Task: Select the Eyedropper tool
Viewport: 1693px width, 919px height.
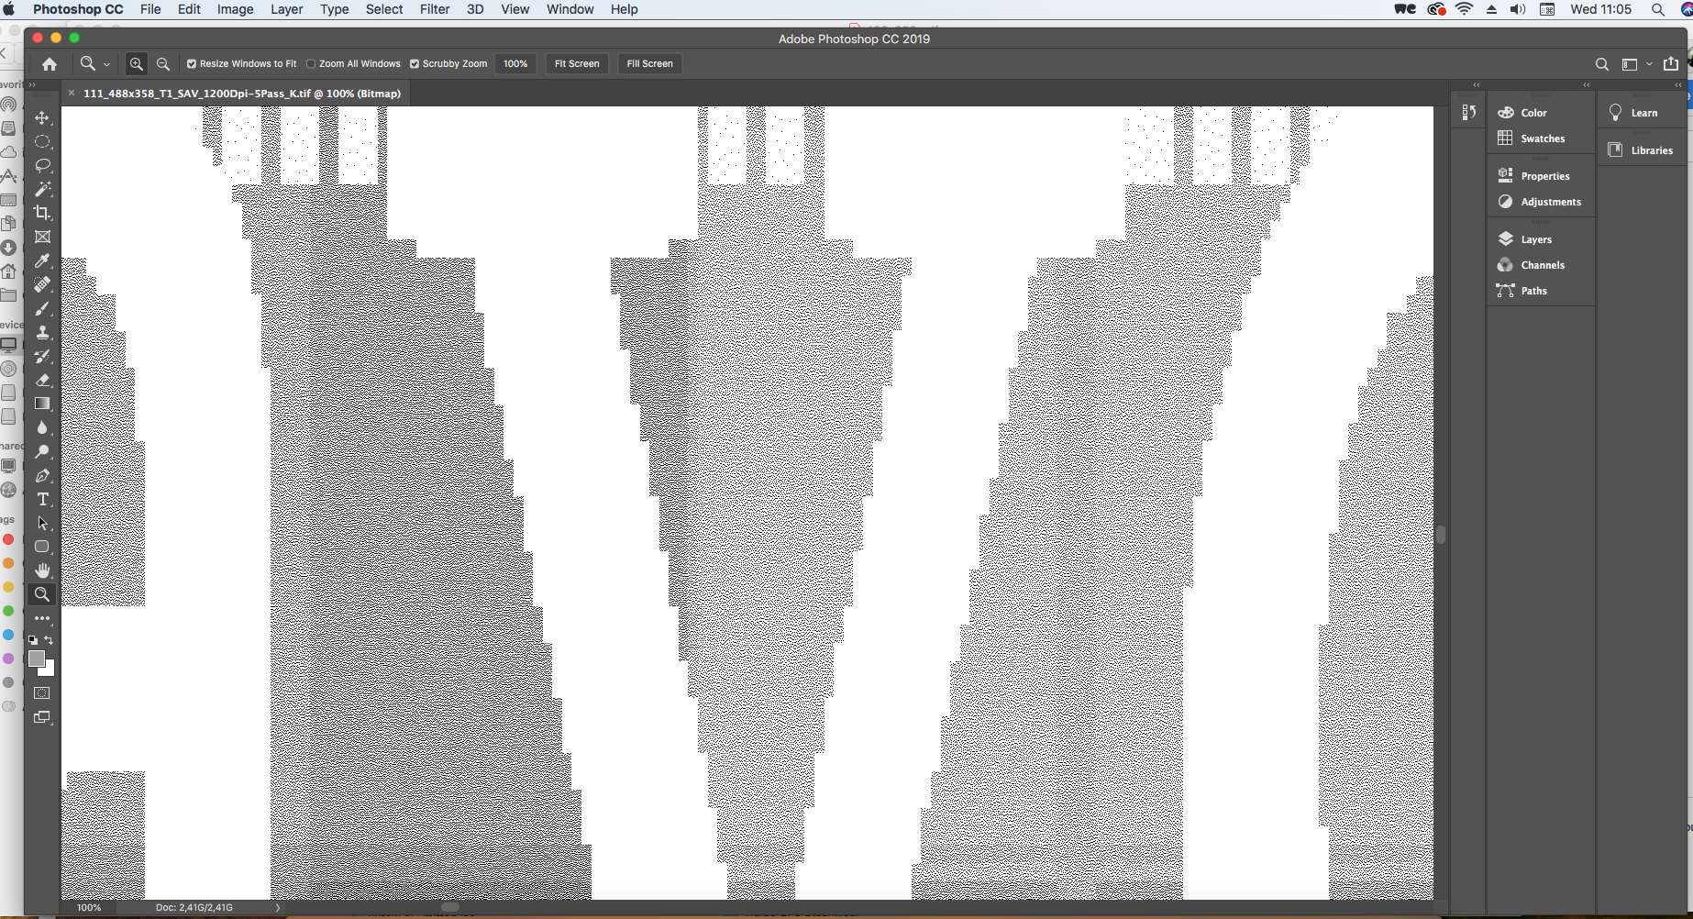Action: tap(42, 260)
